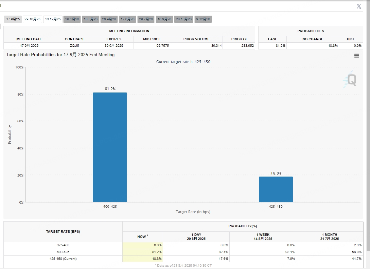Click the MID PRICE column header
This screenshot has height=269, width=370.
pos(152,39)
